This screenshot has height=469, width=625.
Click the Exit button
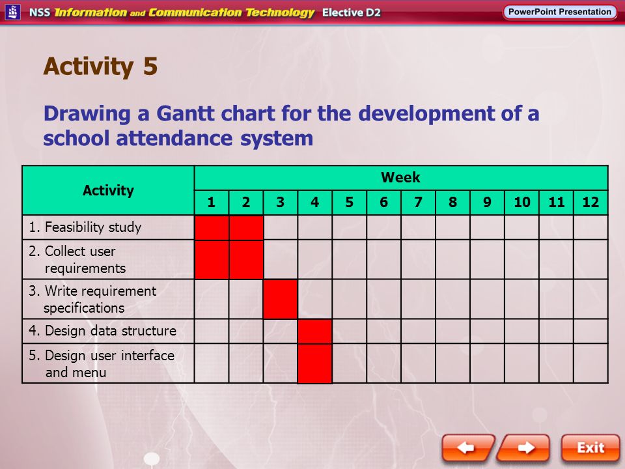click(x=590, y=448)
